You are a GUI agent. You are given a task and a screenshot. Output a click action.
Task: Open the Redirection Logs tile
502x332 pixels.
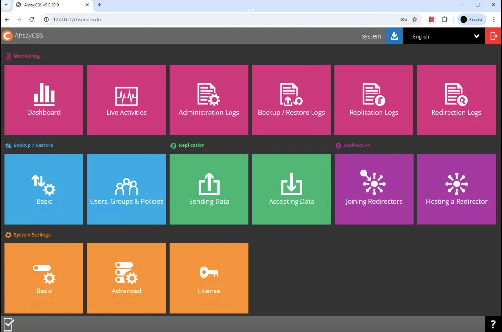(x=456, y=99)
